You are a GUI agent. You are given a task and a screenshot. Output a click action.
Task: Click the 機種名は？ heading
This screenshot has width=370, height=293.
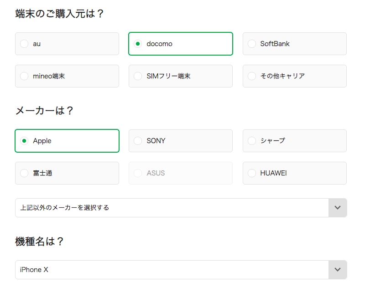[39, 242]
